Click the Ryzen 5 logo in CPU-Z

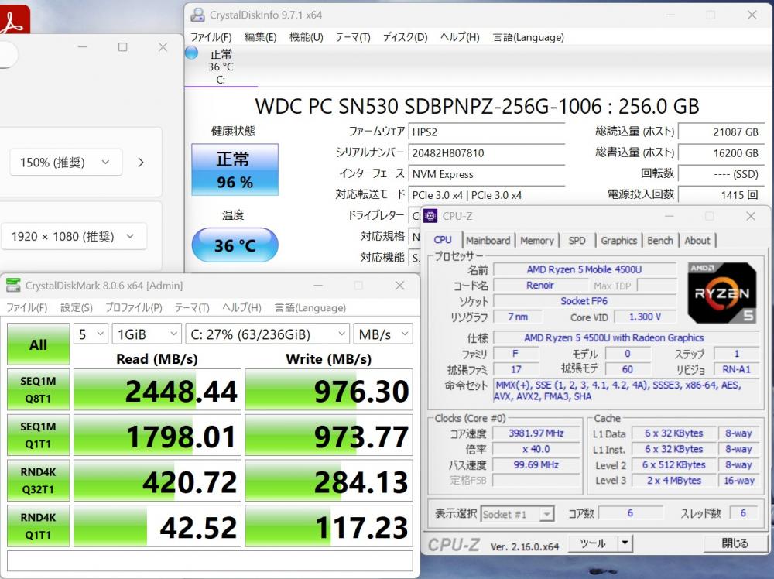pyautogui.click(x=721, y=293)
